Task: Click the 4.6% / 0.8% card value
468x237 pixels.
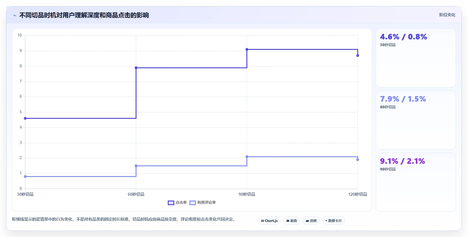Action: pos(403,37)
